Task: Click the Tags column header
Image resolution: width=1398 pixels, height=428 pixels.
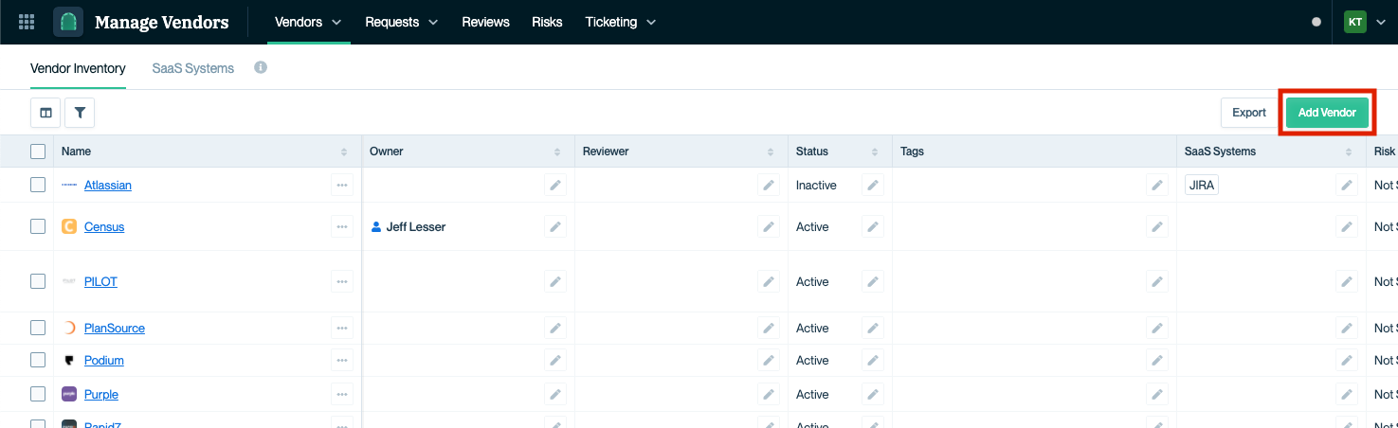Action: point(1034,152)
